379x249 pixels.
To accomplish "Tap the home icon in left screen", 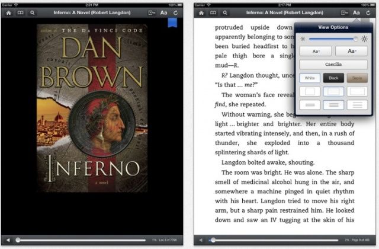I will tap(8, 13).
